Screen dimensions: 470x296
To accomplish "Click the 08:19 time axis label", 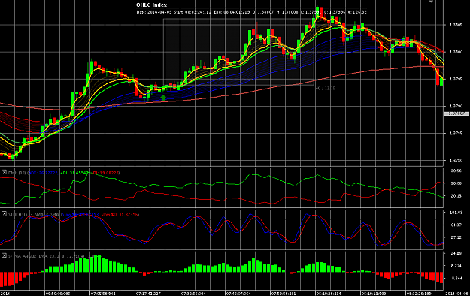I will (374, 294).
